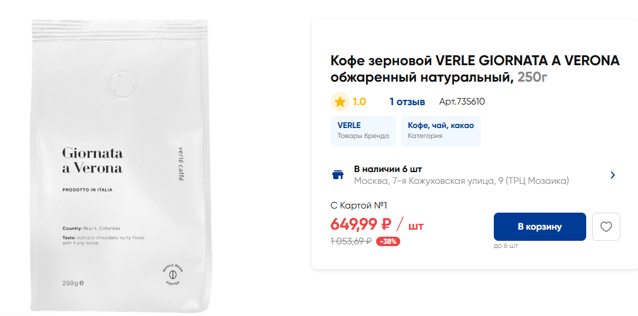Click the -38% discount badge
Image resolution: width=638 pixels, height=316 pixels.
click(388, 241)
